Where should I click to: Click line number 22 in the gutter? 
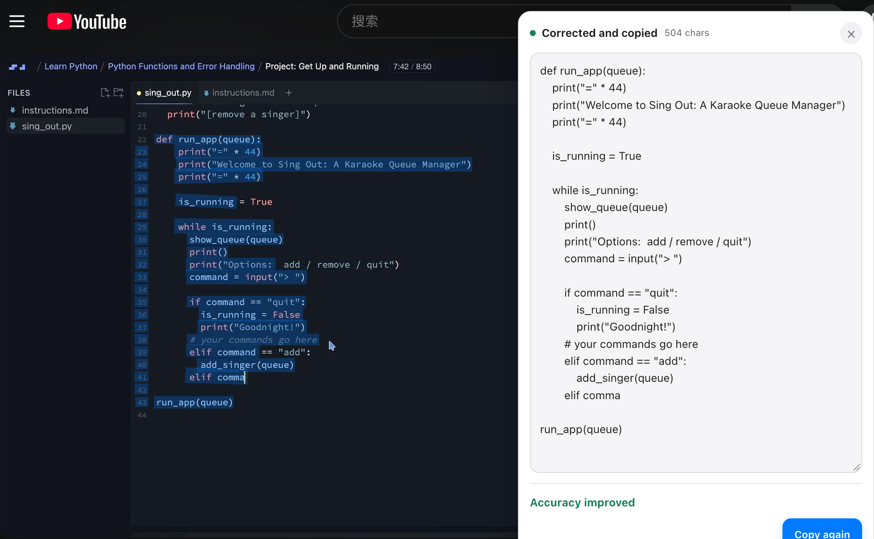click(x=142, y=139)
